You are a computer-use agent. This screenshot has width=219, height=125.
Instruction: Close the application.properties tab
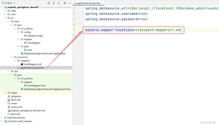click(x=102, y=3)
